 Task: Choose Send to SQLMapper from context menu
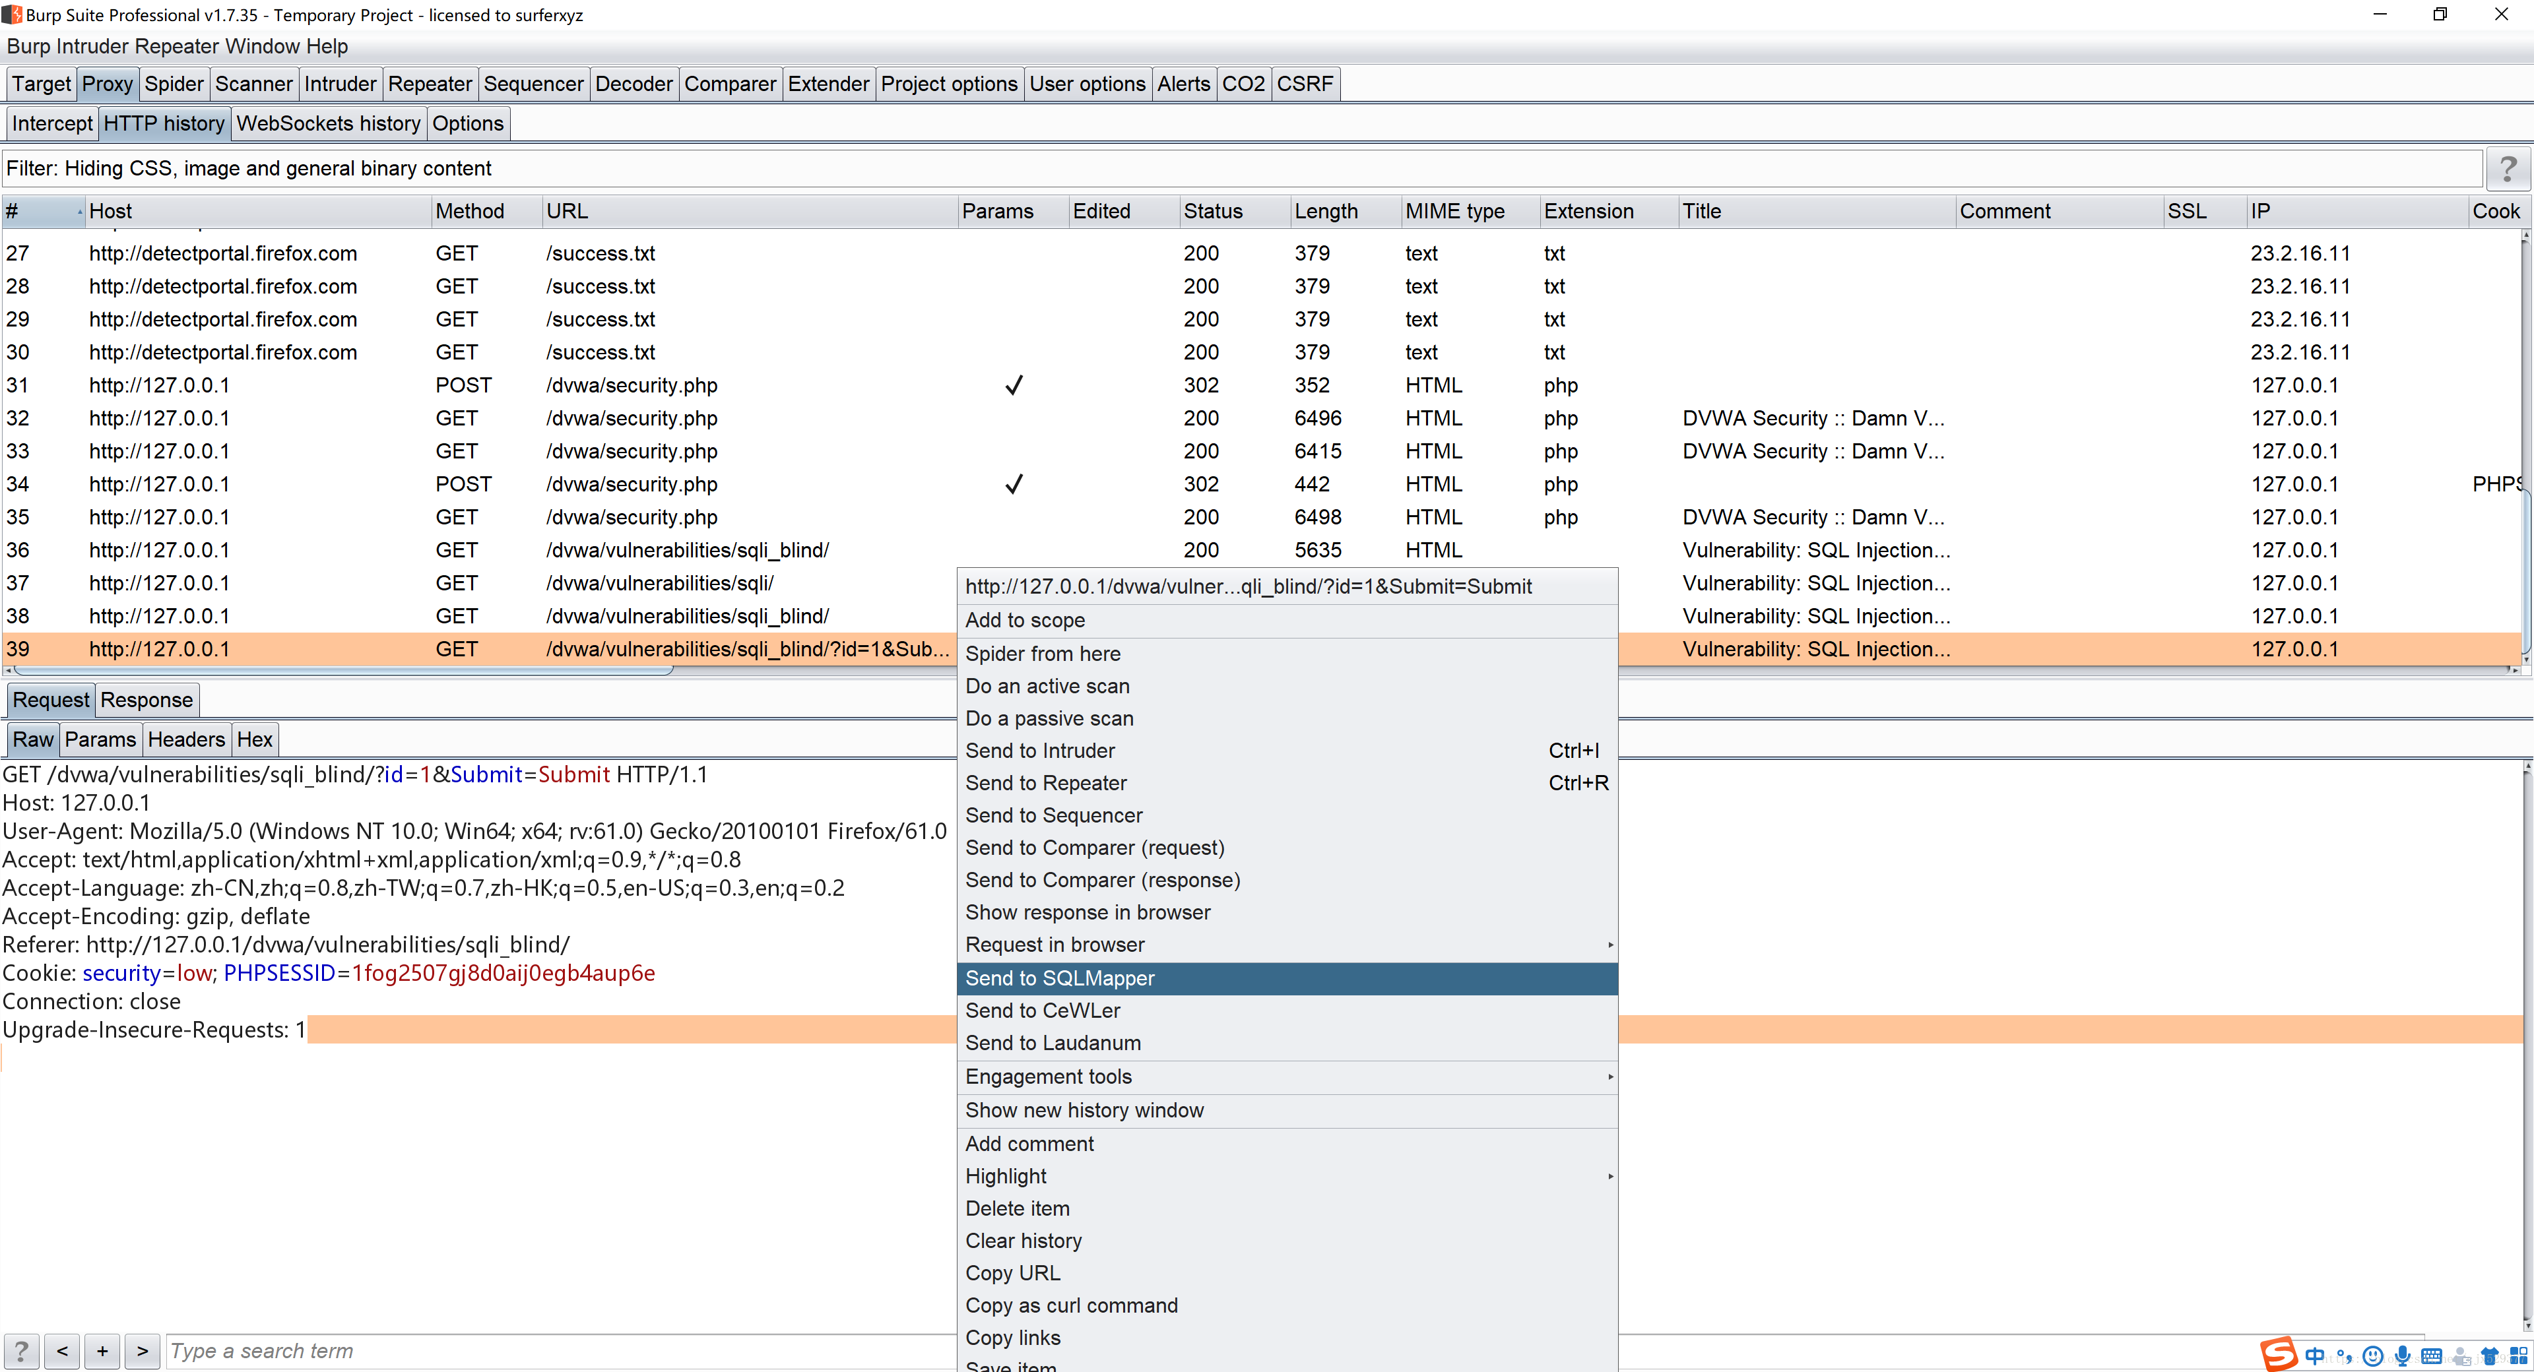1287,978
